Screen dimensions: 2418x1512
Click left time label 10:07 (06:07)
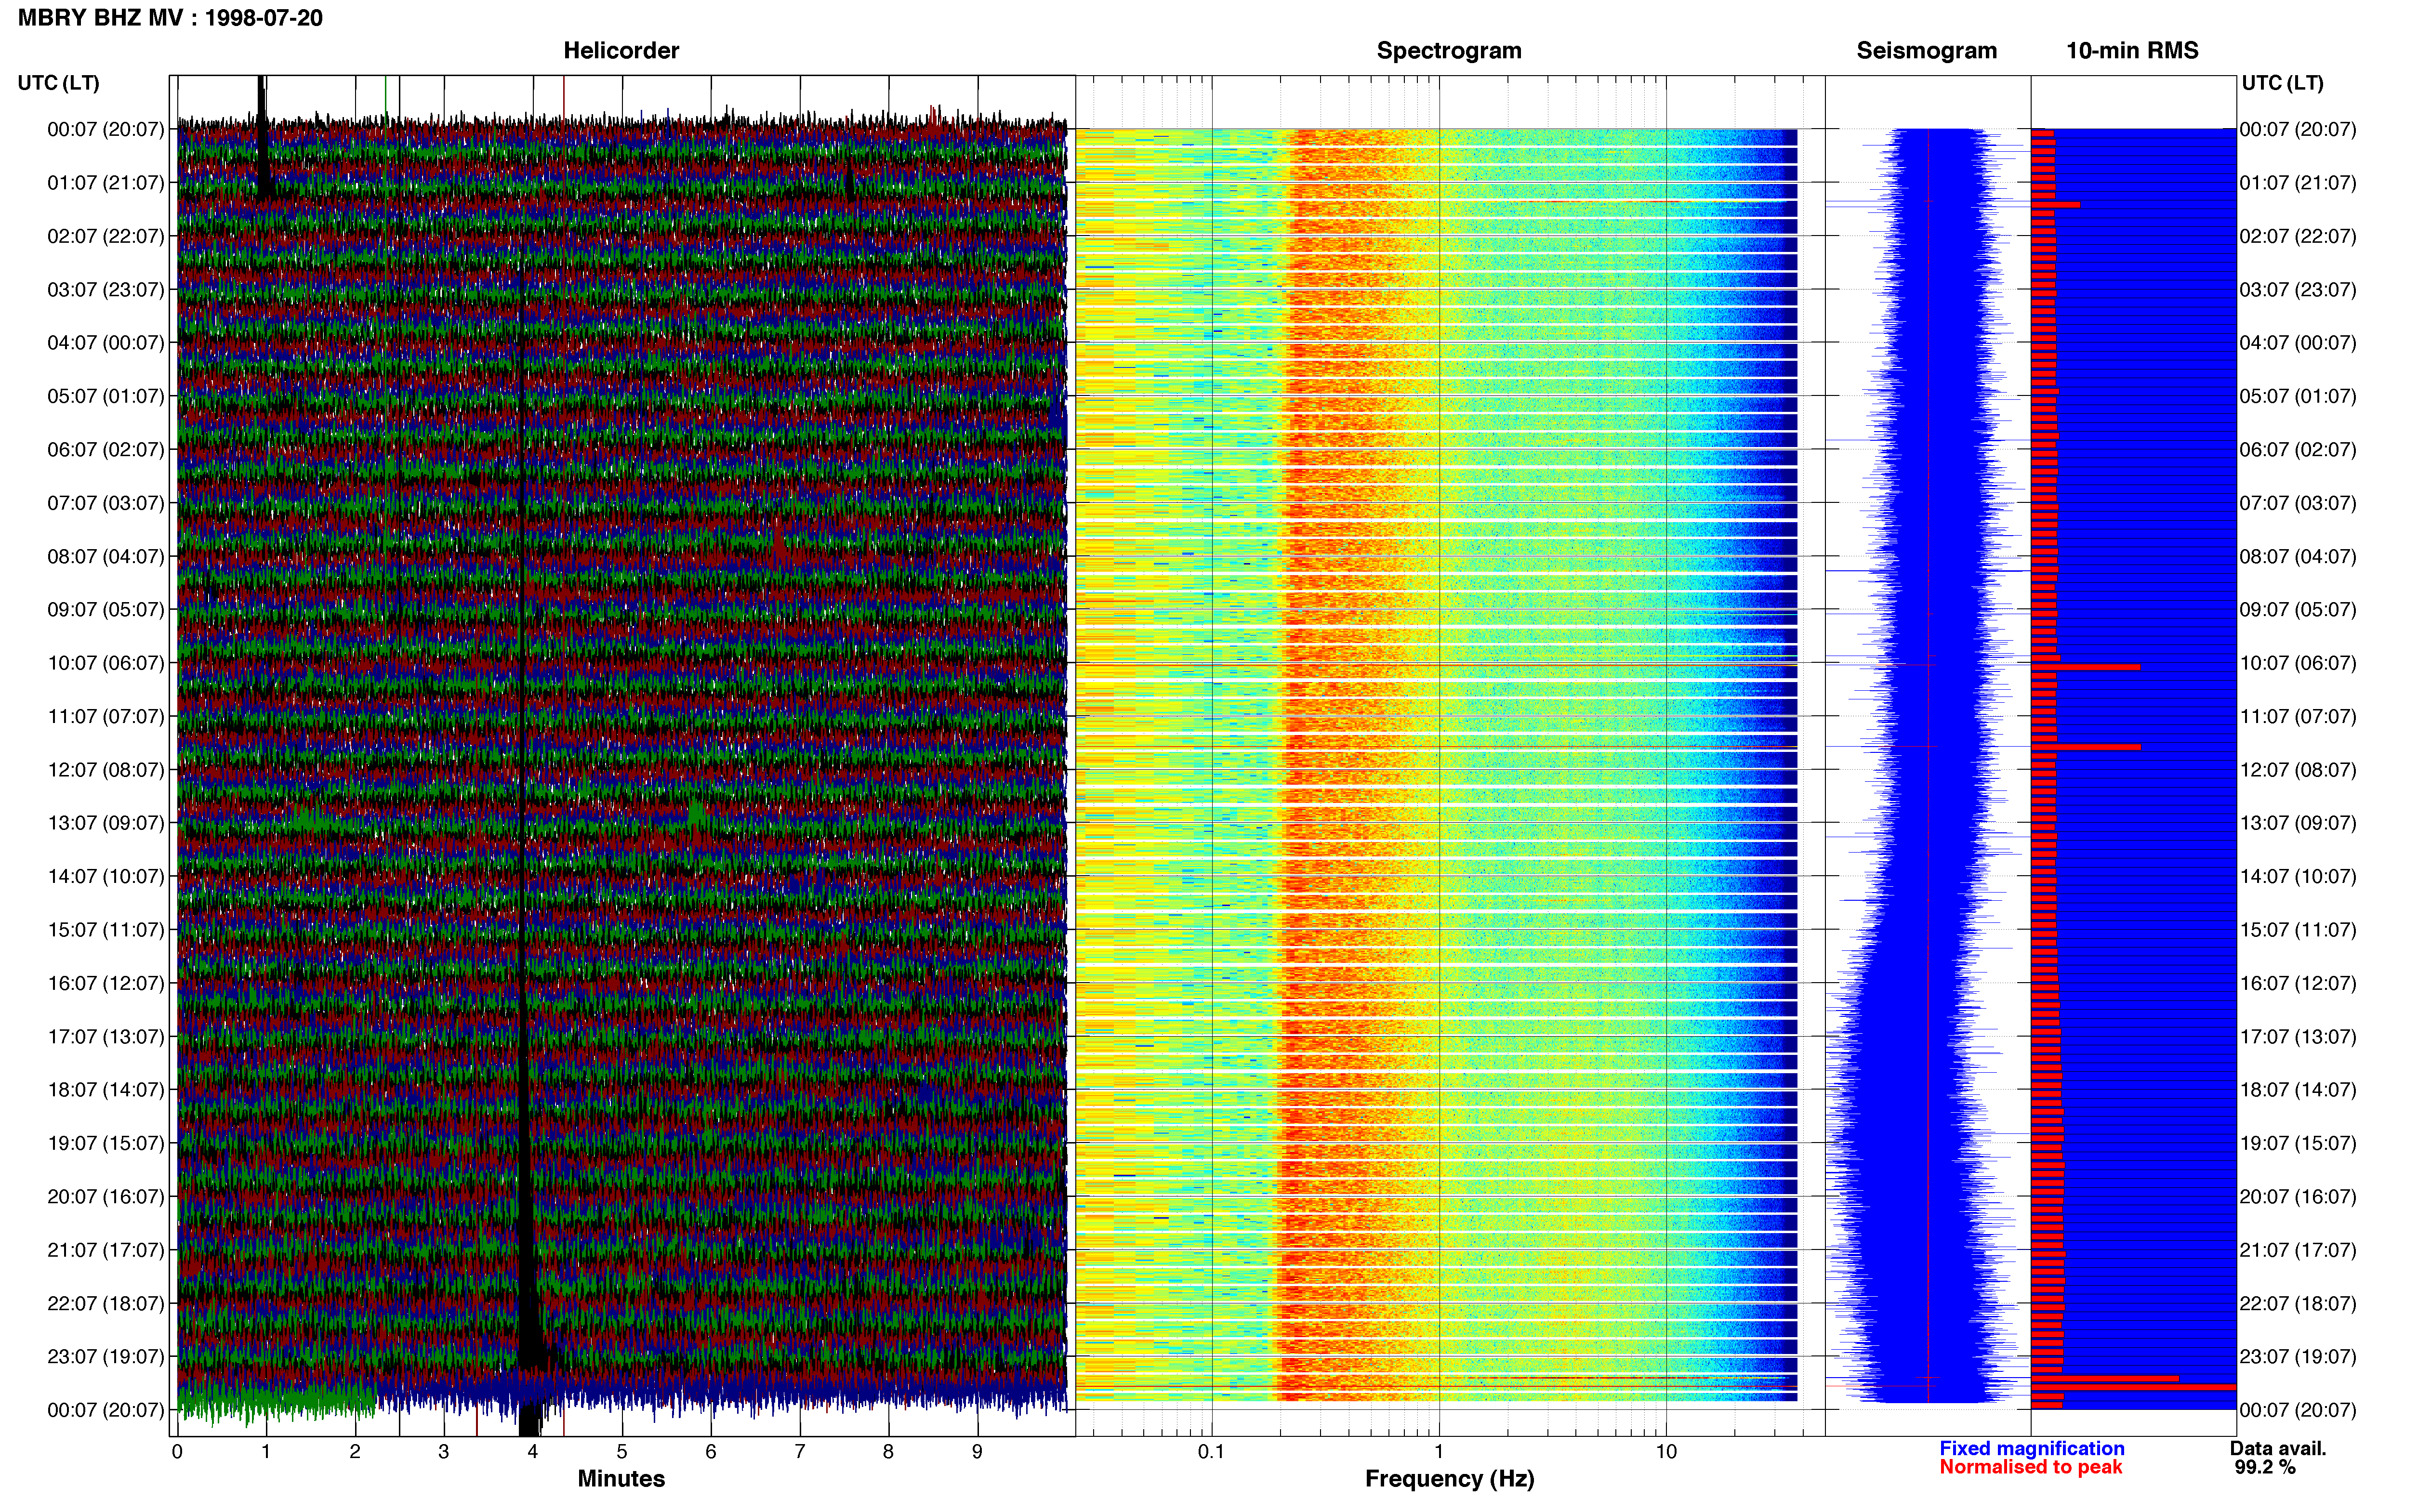105,663
